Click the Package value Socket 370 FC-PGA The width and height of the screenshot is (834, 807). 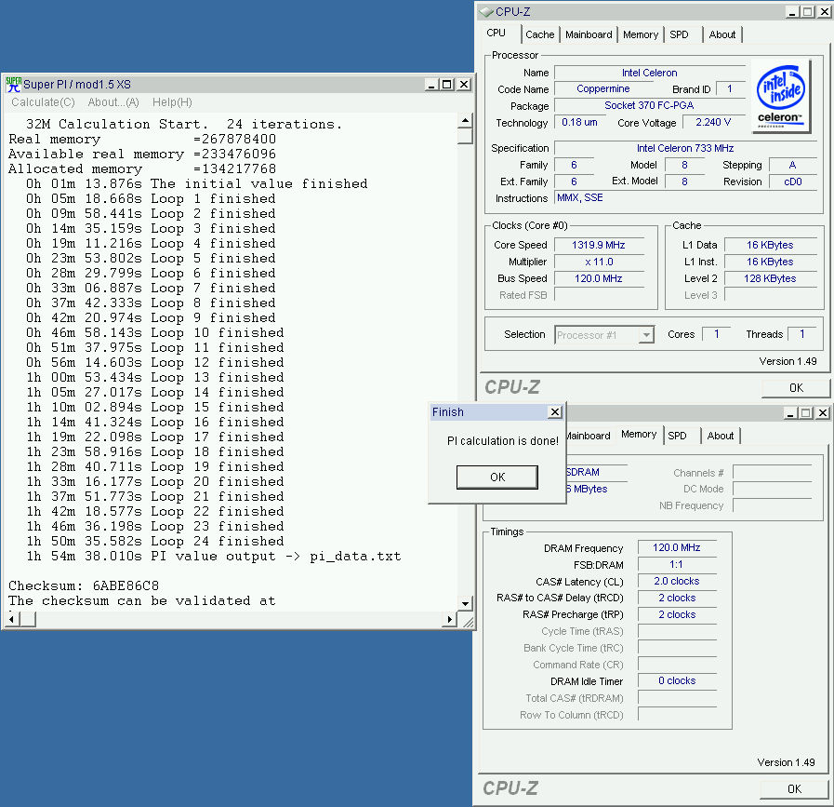click(649, 105)
